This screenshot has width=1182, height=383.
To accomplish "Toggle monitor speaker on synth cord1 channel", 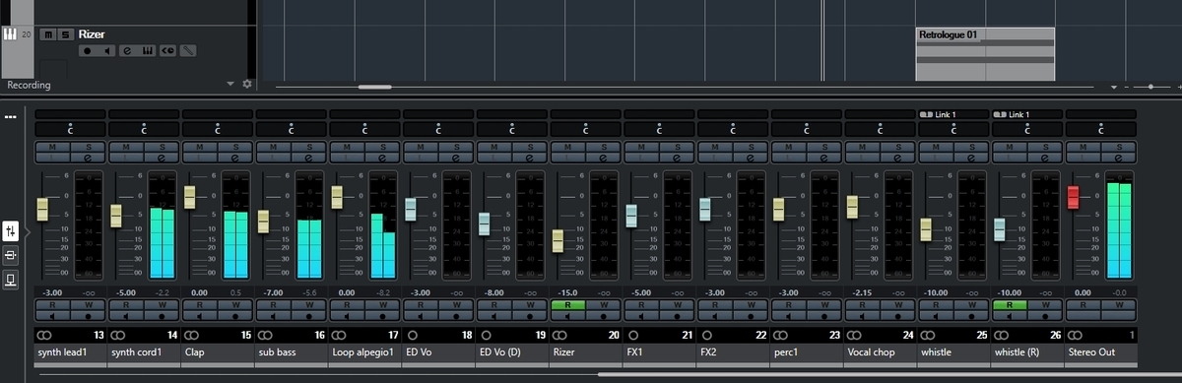I will click(x=126, y=317).
